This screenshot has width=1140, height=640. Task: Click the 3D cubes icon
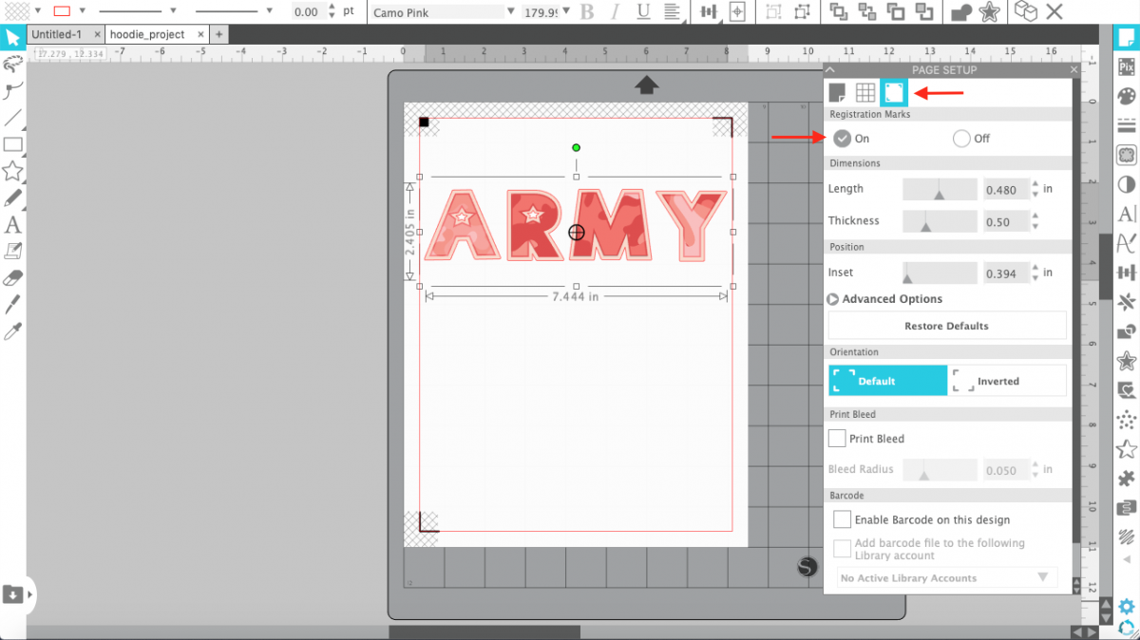1025,11
